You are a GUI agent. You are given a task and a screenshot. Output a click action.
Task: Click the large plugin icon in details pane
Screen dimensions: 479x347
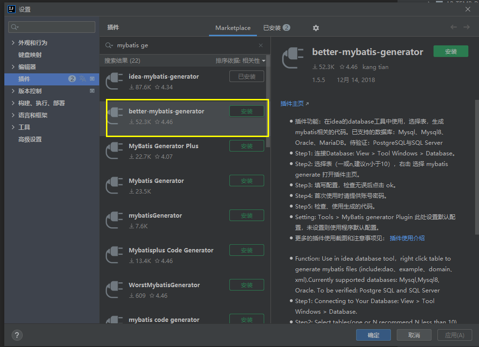pyautogui.click(x=293, y=58)
